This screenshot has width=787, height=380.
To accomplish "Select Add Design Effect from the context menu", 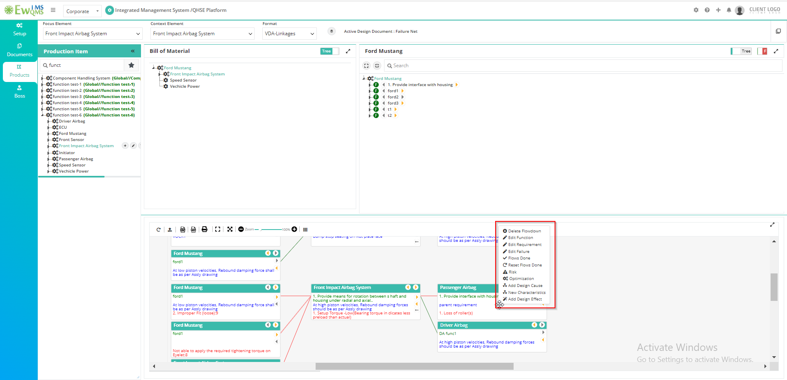I will click(x=522, y=299).
